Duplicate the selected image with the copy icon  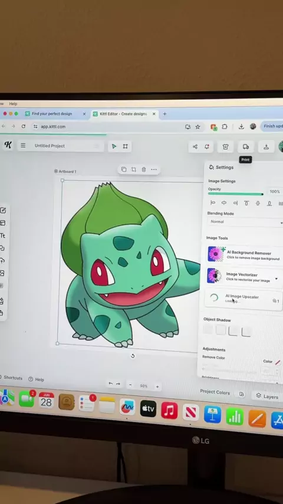(124, 169)
